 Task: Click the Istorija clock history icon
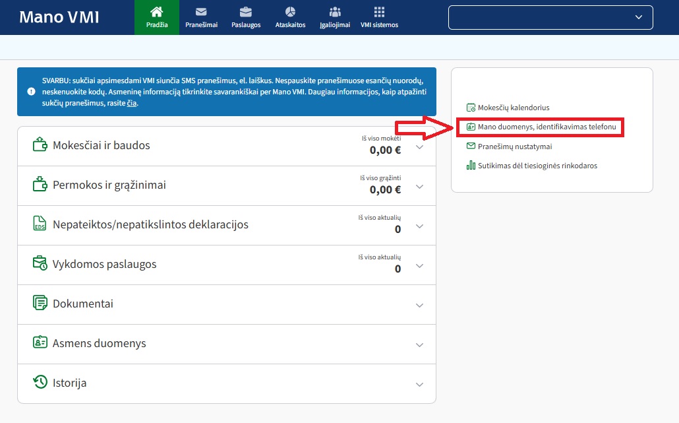point(40,383)
